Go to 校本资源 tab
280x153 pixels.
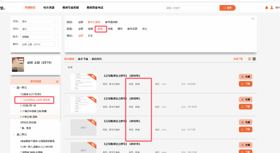coord(50,7)
